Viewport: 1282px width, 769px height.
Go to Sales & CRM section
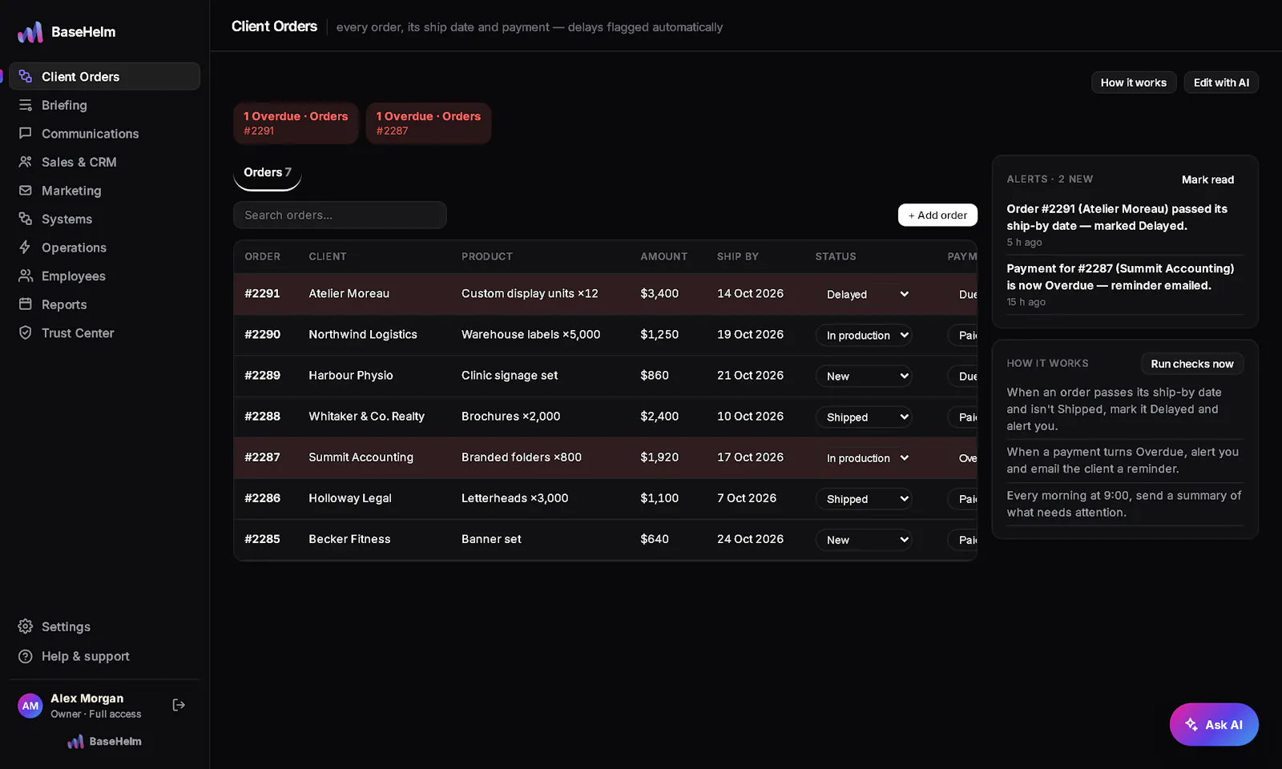(x=104, y=162)
